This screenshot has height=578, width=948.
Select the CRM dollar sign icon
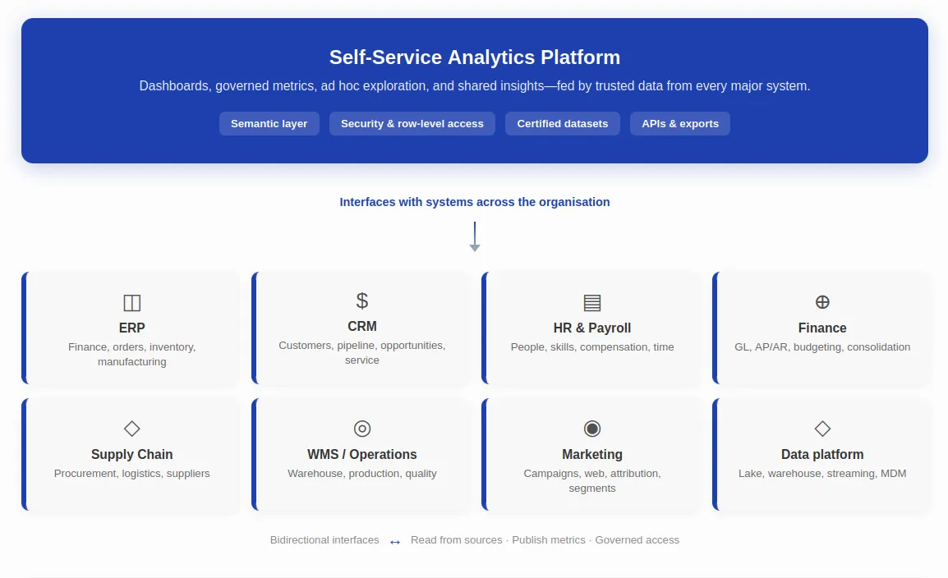point(361,300)
